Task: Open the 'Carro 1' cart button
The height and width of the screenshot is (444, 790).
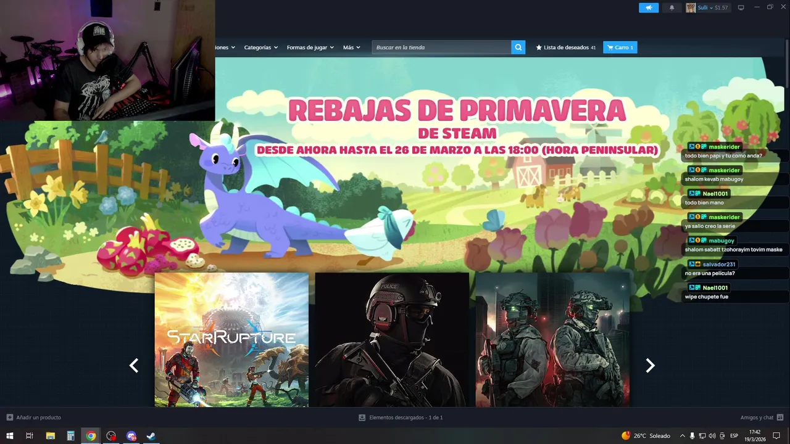Action: (x=620, y=47)
